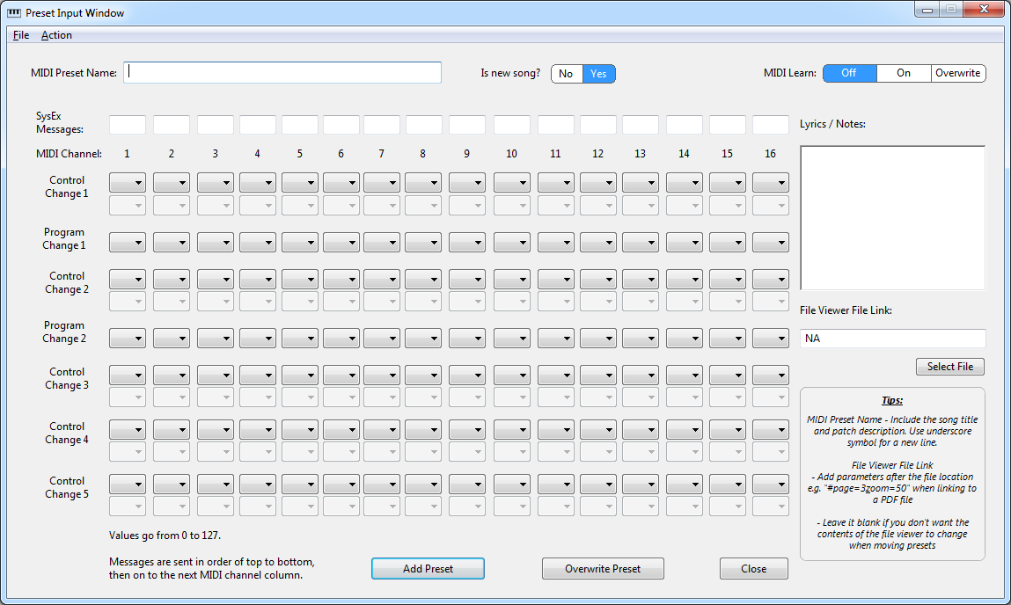This screenshot has width=1011, height=605.
Task: Open Program Change 2 dropdown for channel 5
Action: click(300, 338)
